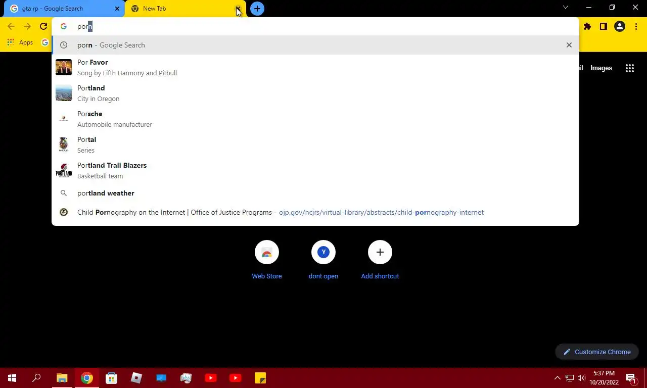Choose the Portal Series suggestion
This screenshot has height=388, width=647.
(x=315, y=144)
